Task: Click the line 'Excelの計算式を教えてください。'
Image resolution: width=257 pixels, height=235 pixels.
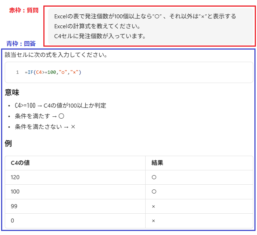Action: coord(97,26)
